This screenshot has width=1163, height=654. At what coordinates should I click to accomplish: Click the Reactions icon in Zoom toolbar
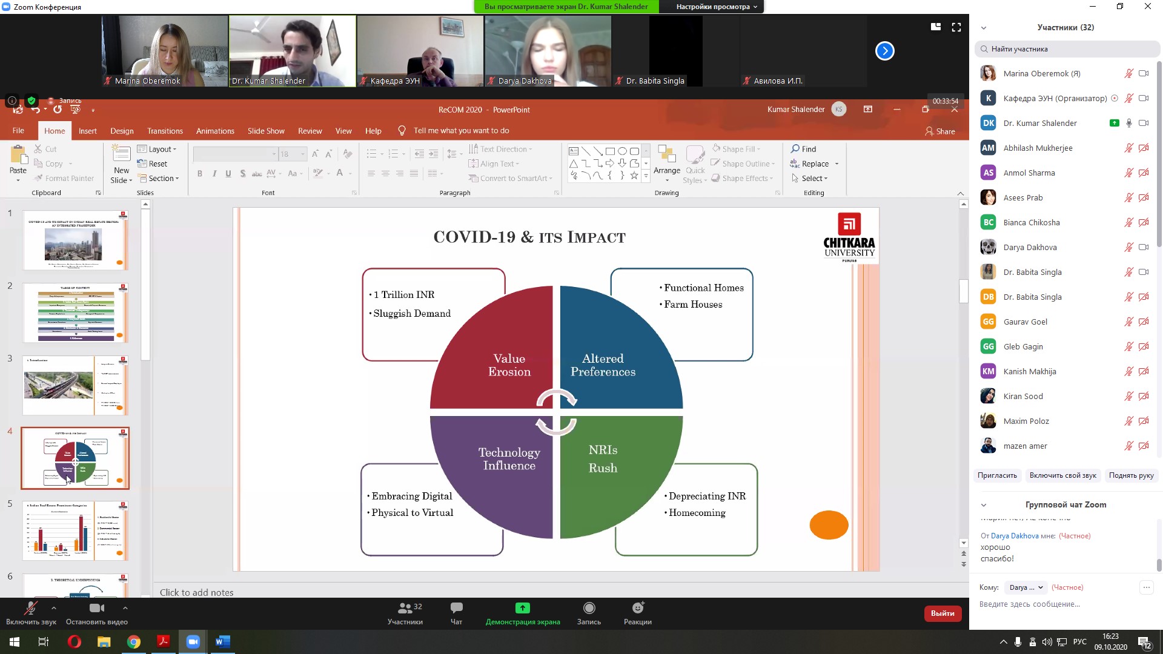click(x=637, y=608)
